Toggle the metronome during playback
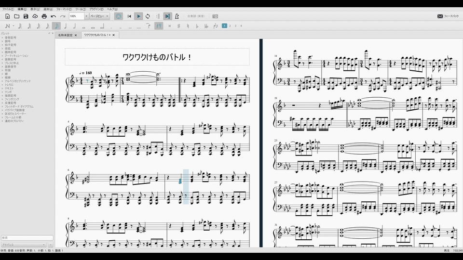 pos(177,16)
